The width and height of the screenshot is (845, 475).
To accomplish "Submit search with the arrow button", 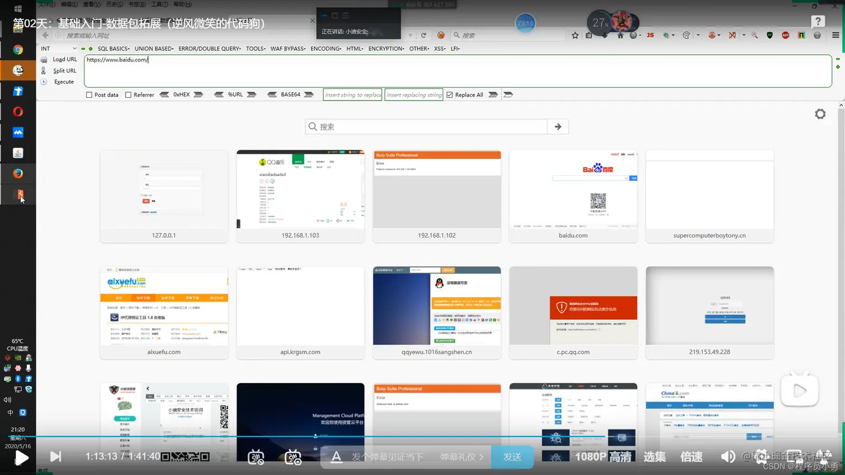I will [x=558, y=127].
